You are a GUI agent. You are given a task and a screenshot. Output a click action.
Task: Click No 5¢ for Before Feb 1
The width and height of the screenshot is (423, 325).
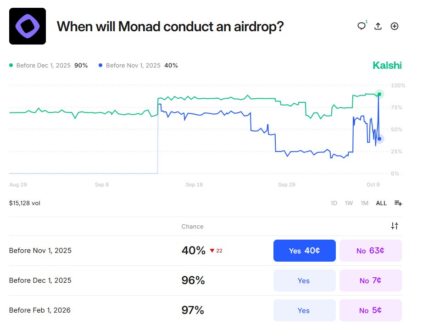[370, 310]
